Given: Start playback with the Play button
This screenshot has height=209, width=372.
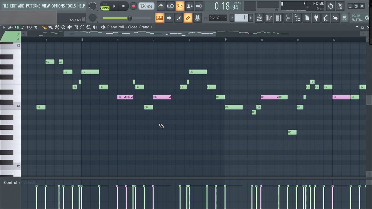Looking at the screenshot, I should (114, 6).
